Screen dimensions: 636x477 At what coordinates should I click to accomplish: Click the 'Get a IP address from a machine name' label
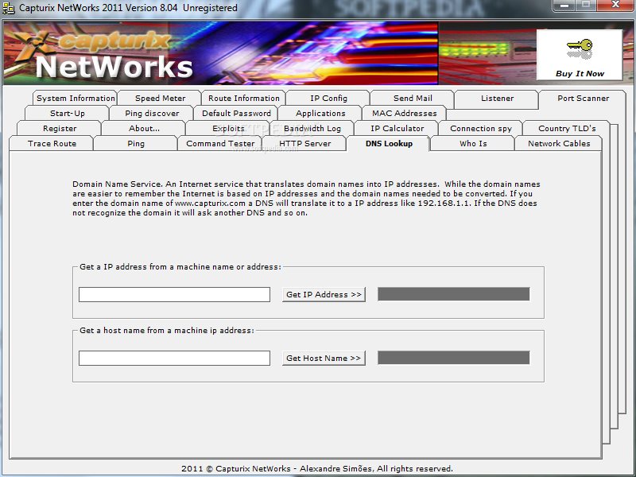[x=180, y=267]
